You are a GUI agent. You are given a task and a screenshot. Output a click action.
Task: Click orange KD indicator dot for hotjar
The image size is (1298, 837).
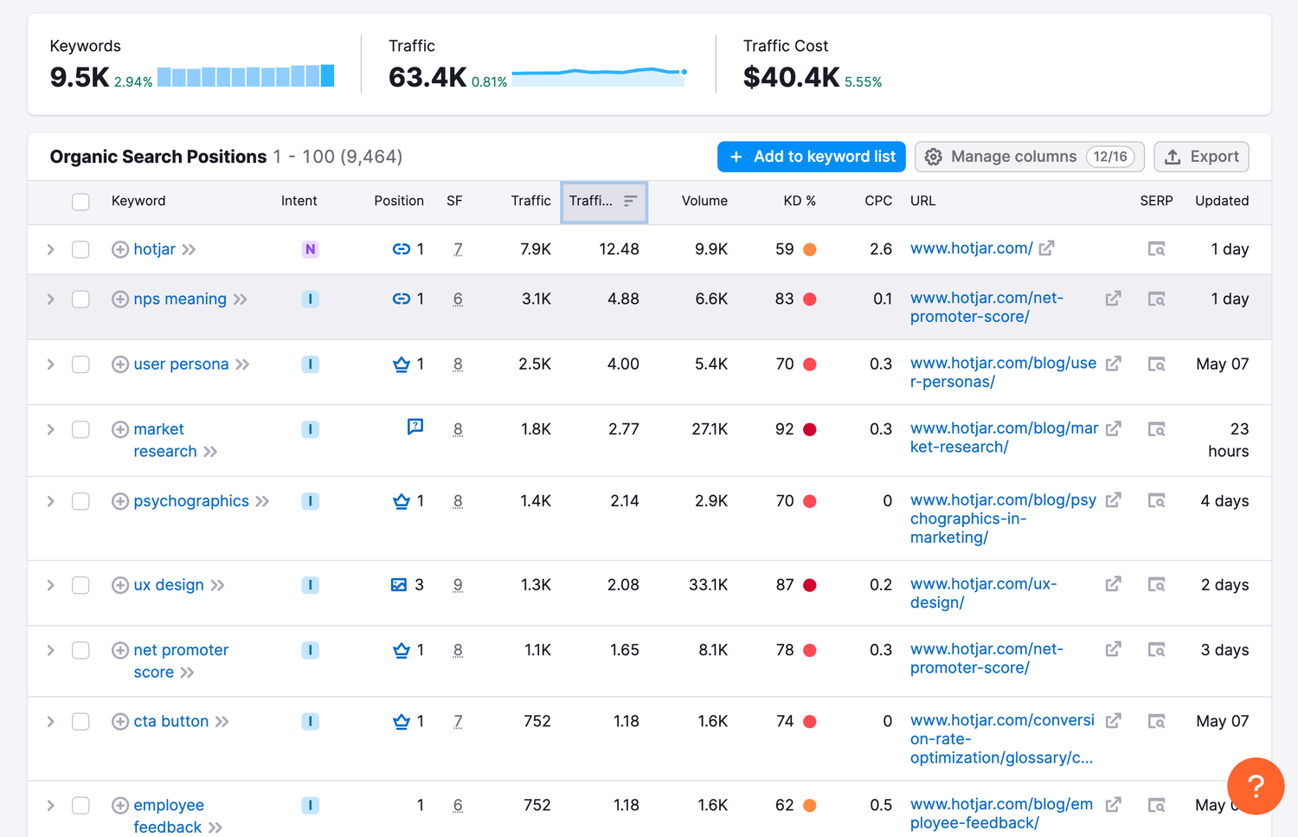[x=810, y=249]
